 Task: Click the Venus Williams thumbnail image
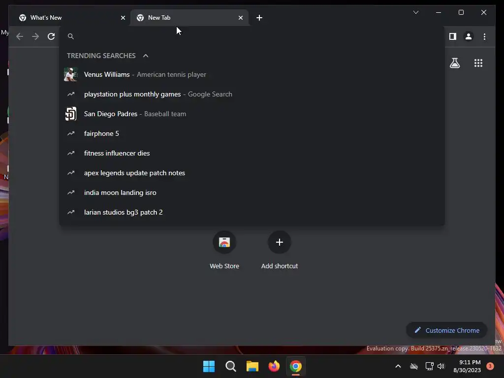click(x=71, y=75)
